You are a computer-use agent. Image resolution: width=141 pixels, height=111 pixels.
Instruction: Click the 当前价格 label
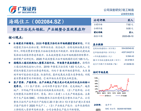98,24
